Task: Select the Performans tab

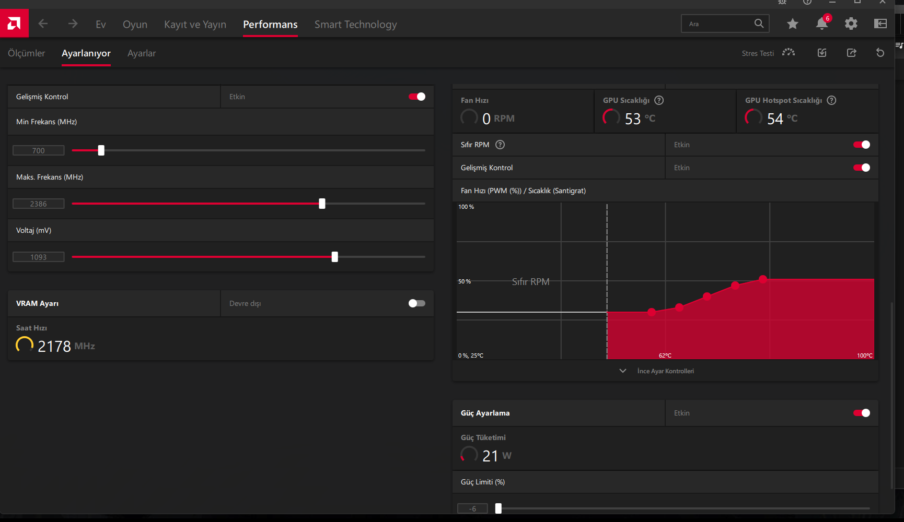Action: click(270, 25)
